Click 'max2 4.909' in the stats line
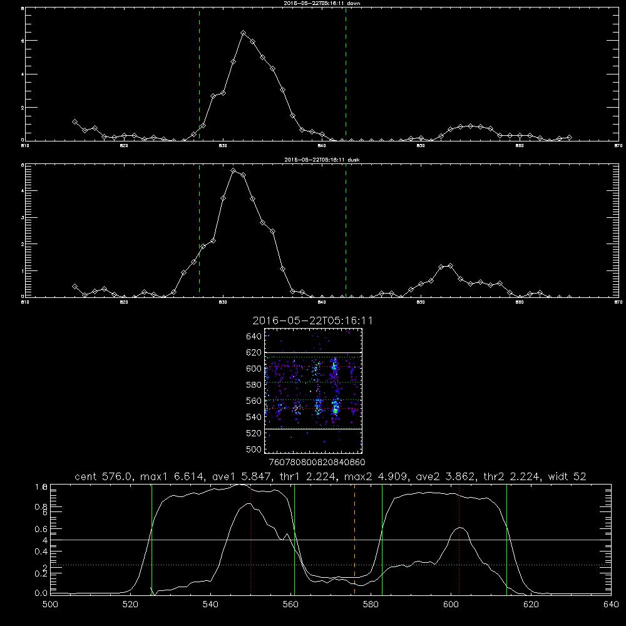Screen dimensions: 626x626 [x=375, y=476]
